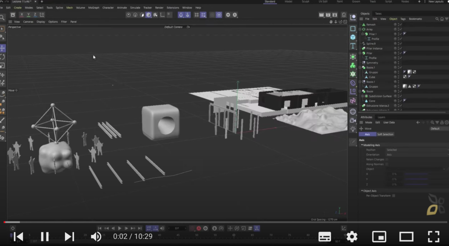Open the Position Selected dropdown
Screen dimensions: 449x246
(417, 150)
